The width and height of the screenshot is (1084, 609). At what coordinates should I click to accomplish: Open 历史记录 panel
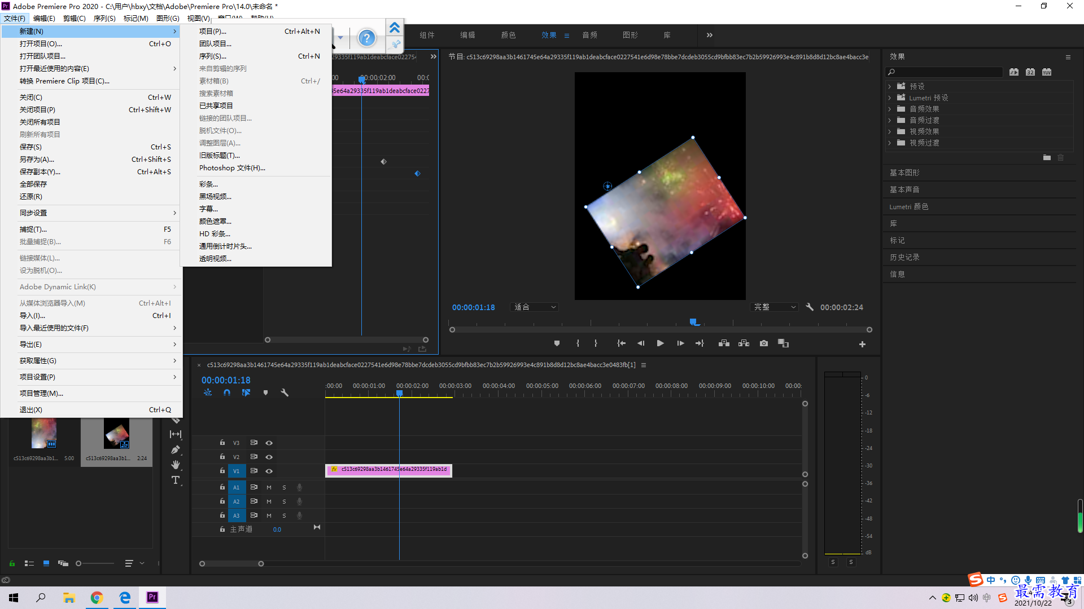(x=904, y=257)
